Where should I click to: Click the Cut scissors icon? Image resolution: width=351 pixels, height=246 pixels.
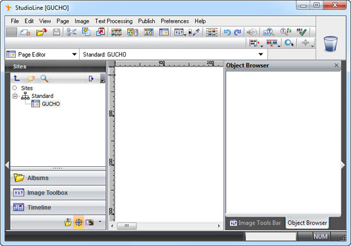click(x=71, y=32)
